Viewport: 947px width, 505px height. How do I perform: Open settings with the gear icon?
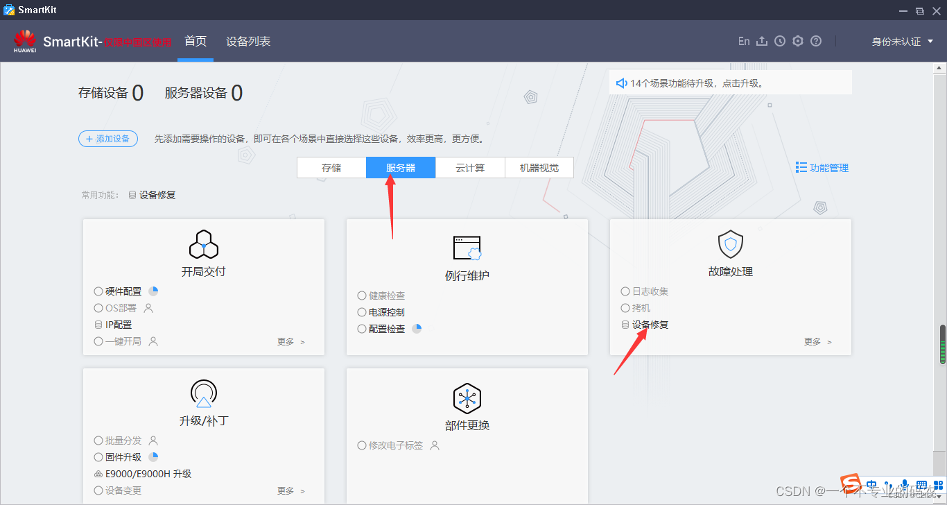pyautogui.click(x=798, y=42)
